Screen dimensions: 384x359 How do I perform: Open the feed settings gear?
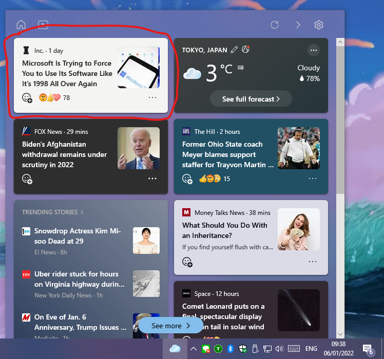pyautogui.click(x=319, y=25)
